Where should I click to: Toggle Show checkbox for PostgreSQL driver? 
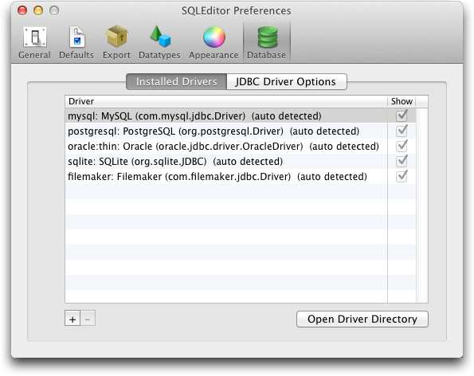(x=402, y=131)
